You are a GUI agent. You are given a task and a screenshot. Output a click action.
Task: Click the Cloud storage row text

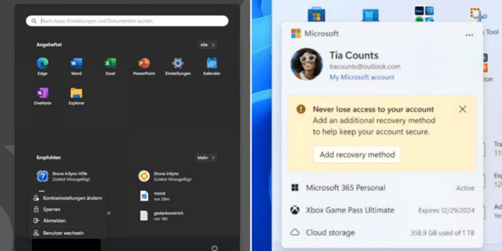pos(330,232)
